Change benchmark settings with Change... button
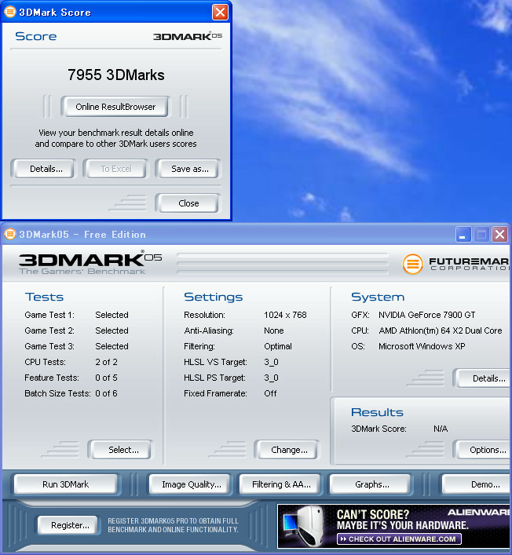Image resolution: width=512 pixels, height=555 pixels. (288, 450)
